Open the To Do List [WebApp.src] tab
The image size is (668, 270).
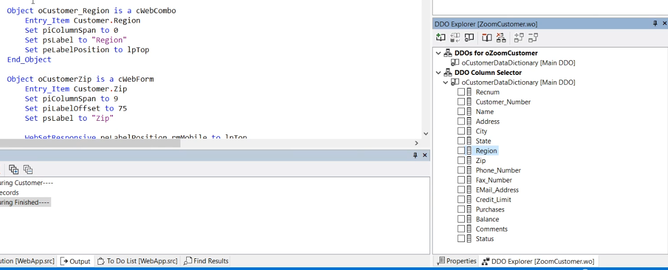click(137, 261)
